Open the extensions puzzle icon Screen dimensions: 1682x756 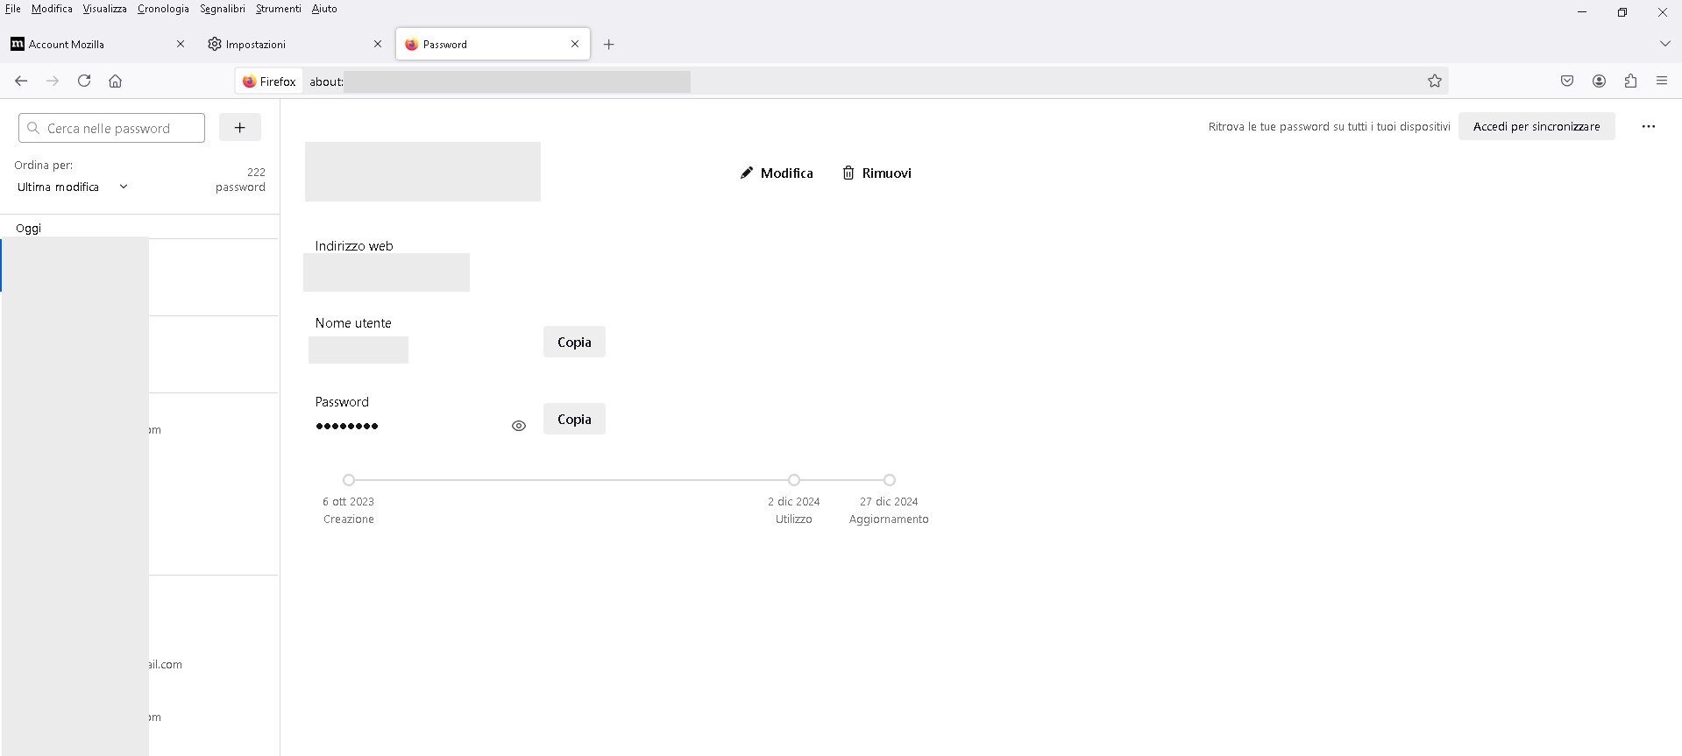pyautogui.click(x=1630, y=81)
